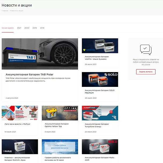This screenshot has height=163, width=163.
Task: Show news from the 2018 tab
Action: pyautogui.click(x=42, y=28)
